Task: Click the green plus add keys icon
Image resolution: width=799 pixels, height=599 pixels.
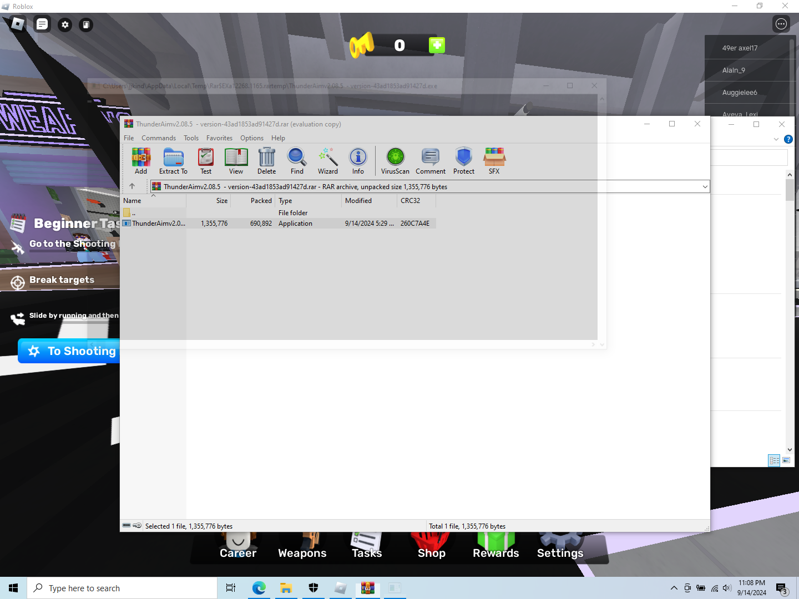Action: [437, 45]
